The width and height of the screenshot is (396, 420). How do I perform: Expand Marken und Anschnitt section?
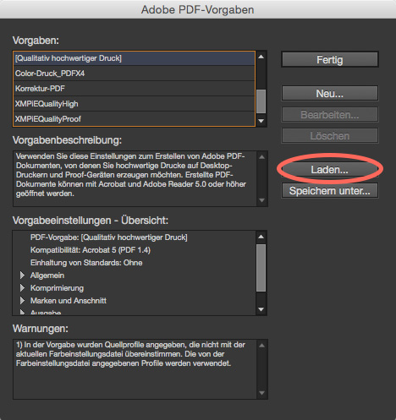22,301
